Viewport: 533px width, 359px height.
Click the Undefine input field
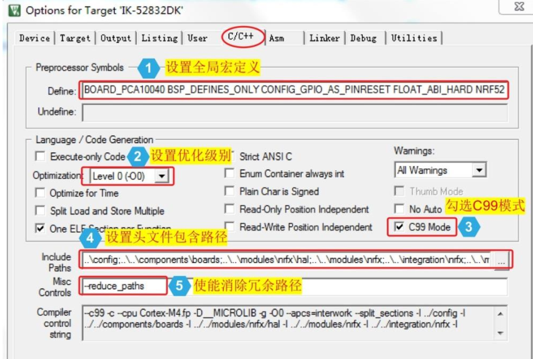[x=294, y=112]
